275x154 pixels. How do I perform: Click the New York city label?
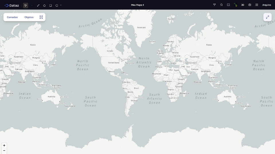coord(130,64)
